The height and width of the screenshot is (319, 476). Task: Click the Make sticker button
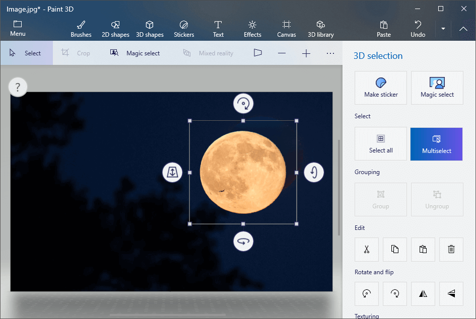tap(381, 88)
